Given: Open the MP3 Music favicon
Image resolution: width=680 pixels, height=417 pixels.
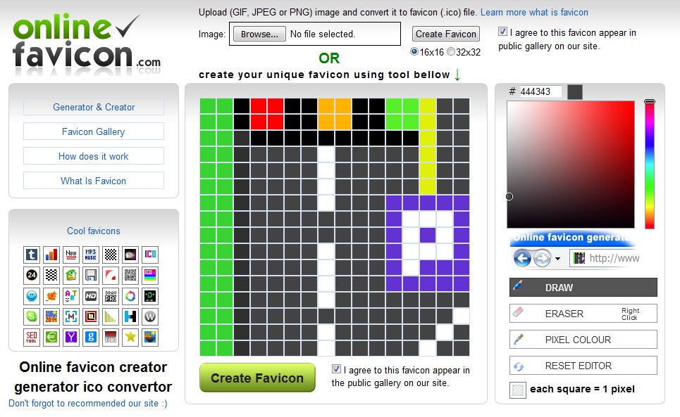Looking at the screenshot, I should 91,255.
